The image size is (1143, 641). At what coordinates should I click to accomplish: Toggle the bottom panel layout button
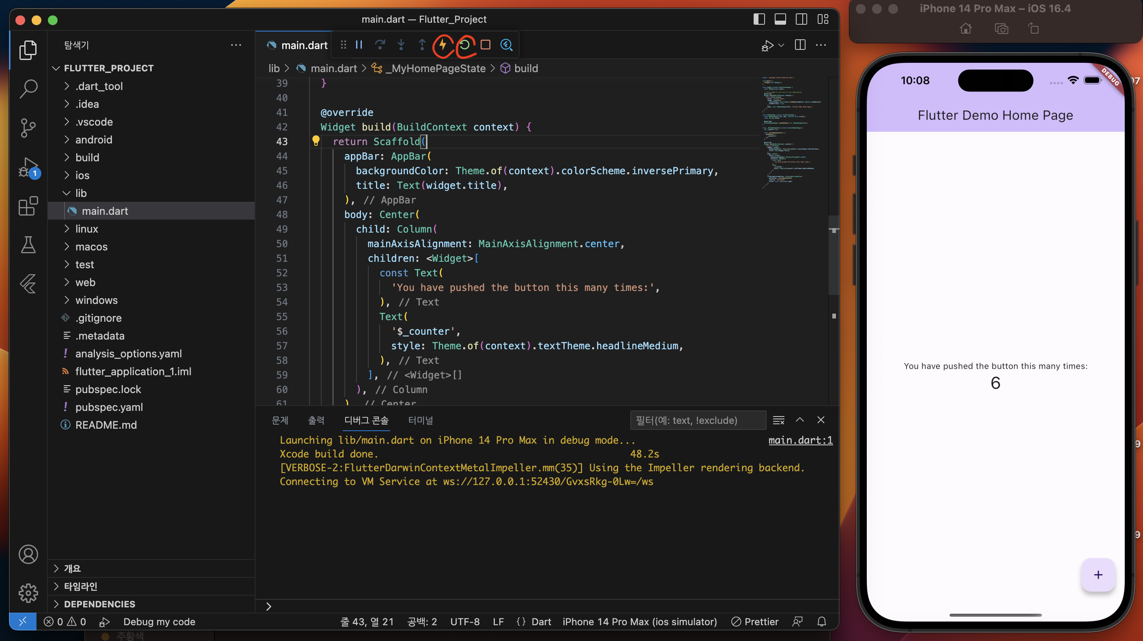(780, 19)
